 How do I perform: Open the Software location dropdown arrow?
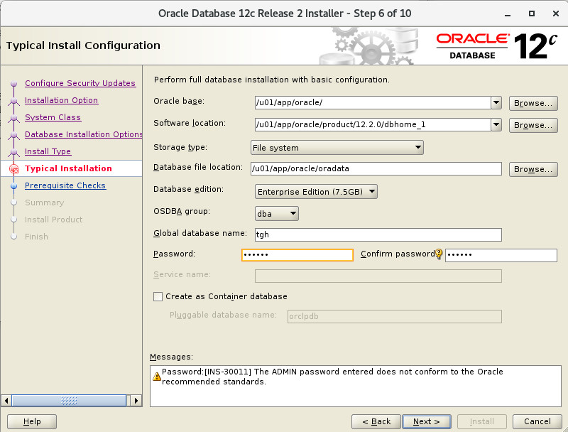[x=496, y=124]
